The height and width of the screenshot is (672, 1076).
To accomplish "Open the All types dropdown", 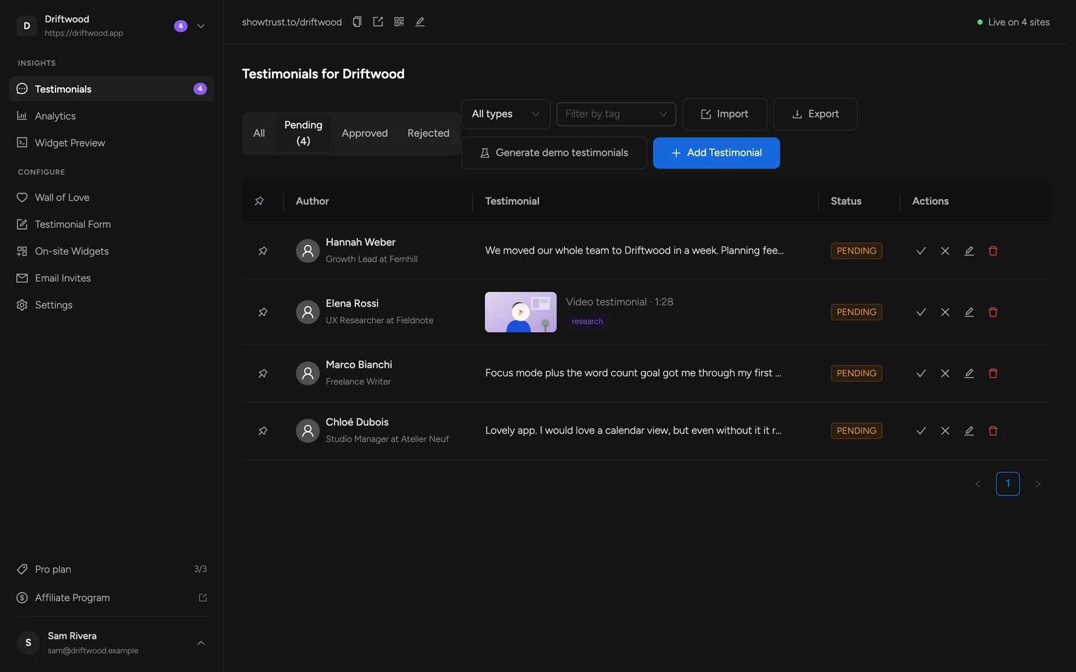I will pyautogui.click(x=505, y=114).
